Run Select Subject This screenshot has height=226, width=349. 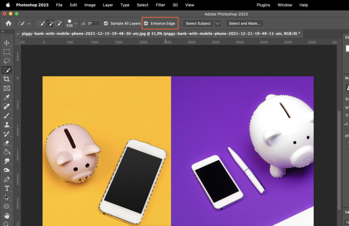click(198, 23)
